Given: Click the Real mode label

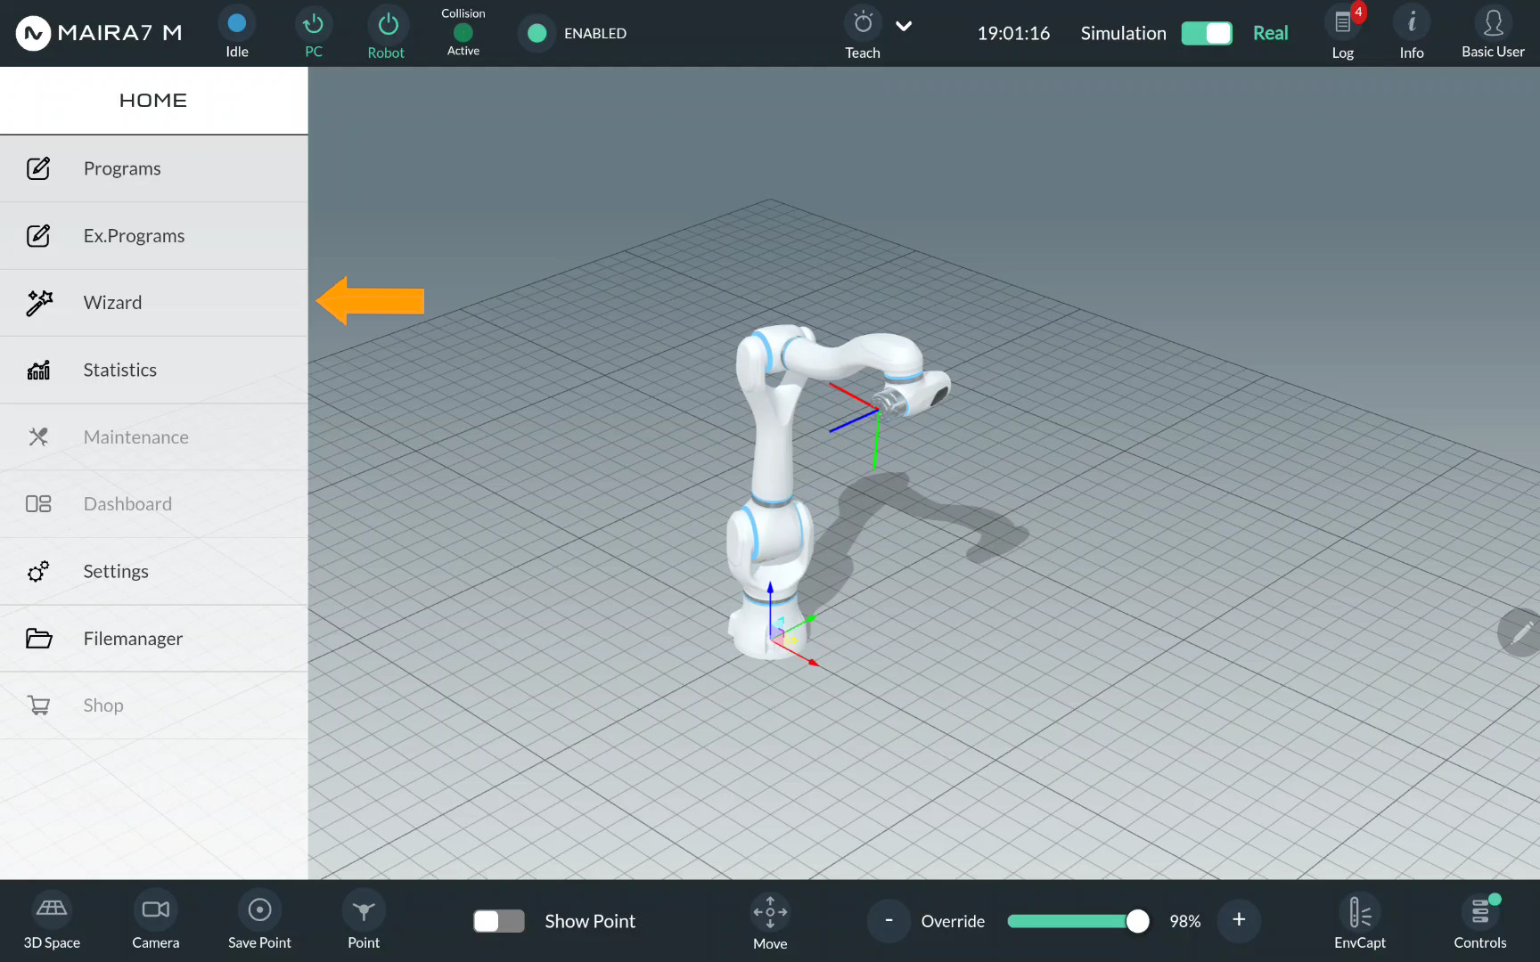Looking at the screenshot, I should tap(1271, 33).
